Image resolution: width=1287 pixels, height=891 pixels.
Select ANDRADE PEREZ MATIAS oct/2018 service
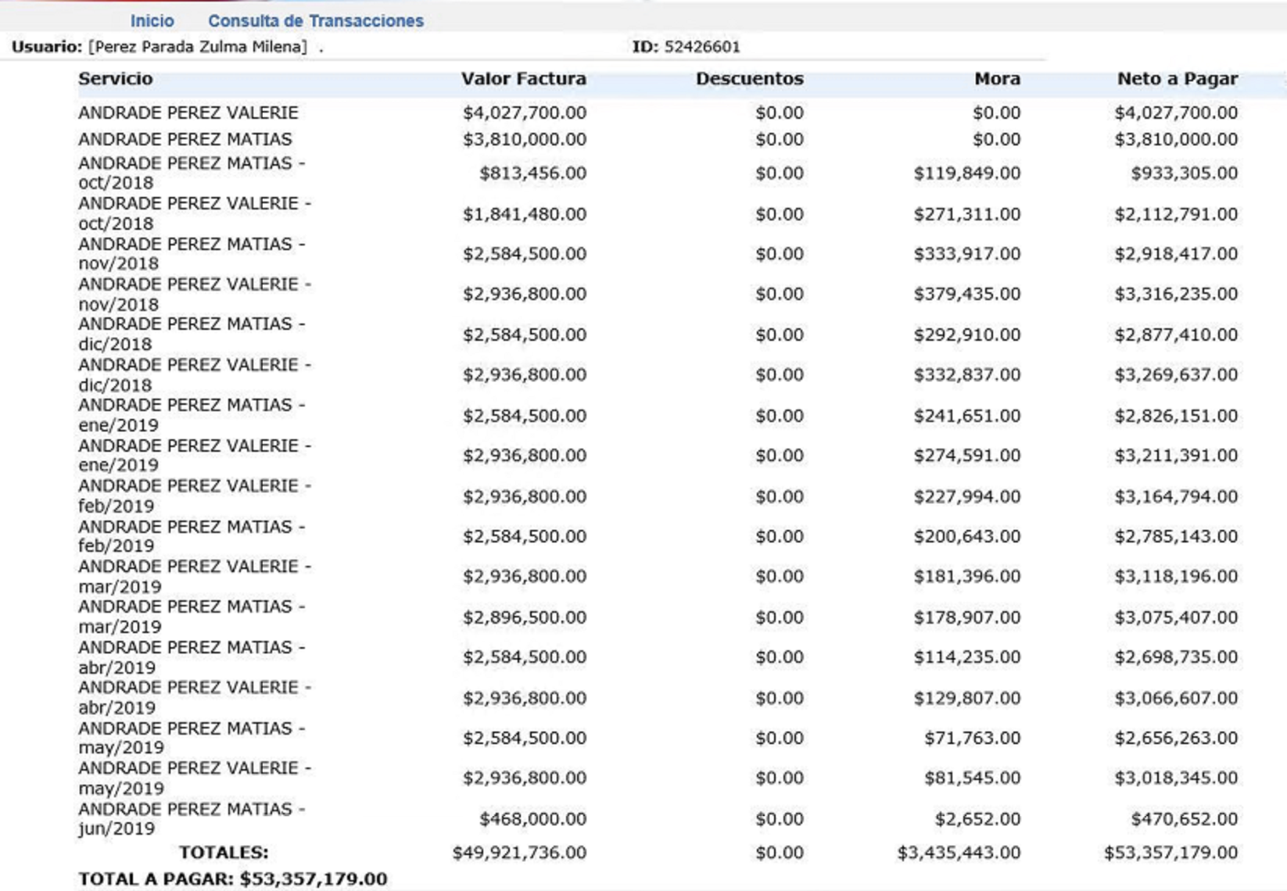pyautogui.click(x=192, y=173)
